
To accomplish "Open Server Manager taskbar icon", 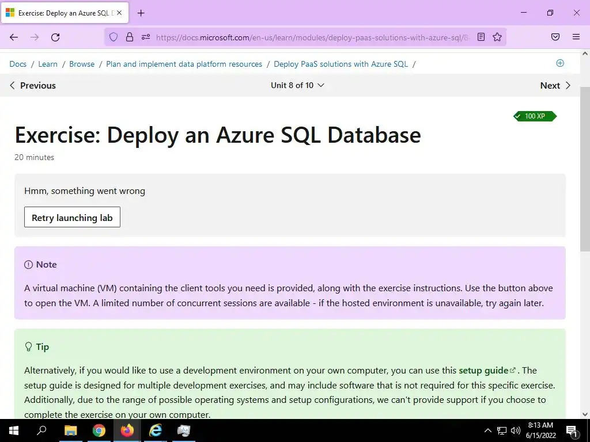I will coord(184,430).
